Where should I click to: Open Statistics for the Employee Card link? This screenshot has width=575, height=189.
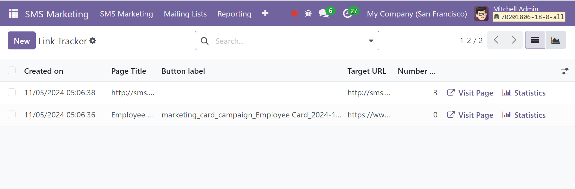(x=524, y=115)
